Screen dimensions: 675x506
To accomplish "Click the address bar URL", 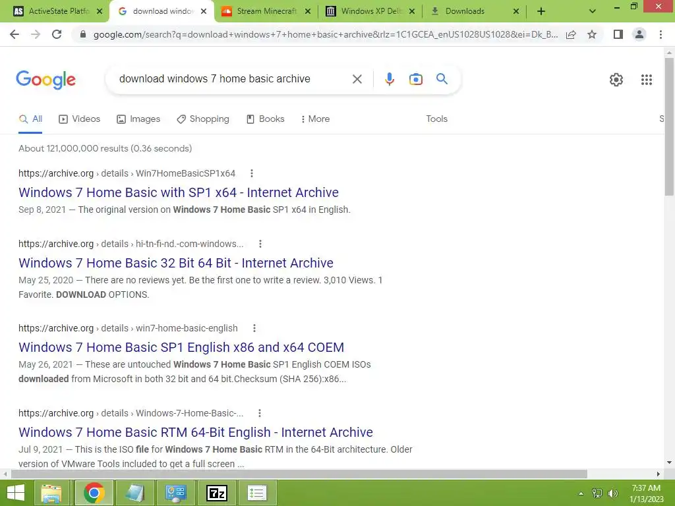I will [326, 34].
